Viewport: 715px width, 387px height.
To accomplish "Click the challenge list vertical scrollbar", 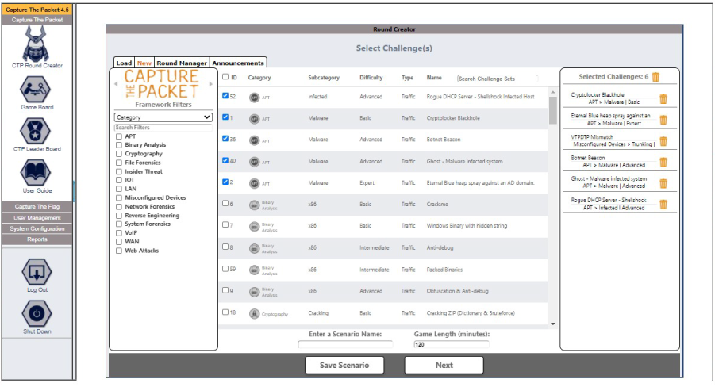I will pos(552,208).
